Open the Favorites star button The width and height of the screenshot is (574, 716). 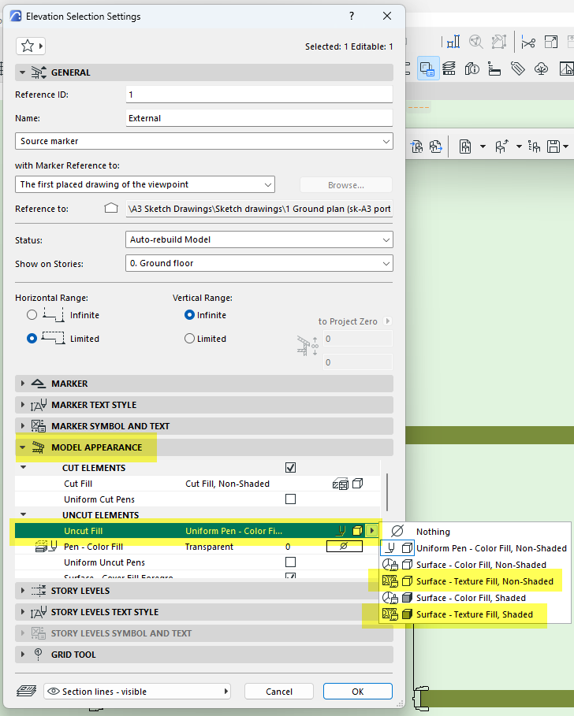pos(31,46)
